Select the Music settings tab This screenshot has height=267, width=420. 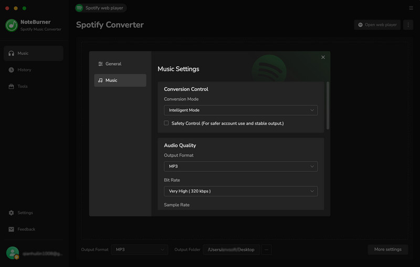(x=120, y=80)
